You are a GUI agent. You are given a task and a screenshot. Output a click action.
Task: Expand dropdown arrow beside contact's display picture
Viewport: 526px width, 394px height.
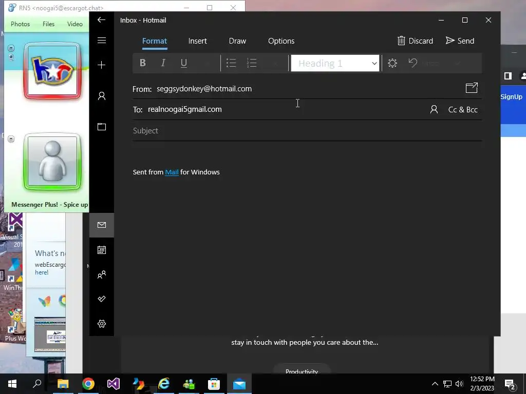11,48
